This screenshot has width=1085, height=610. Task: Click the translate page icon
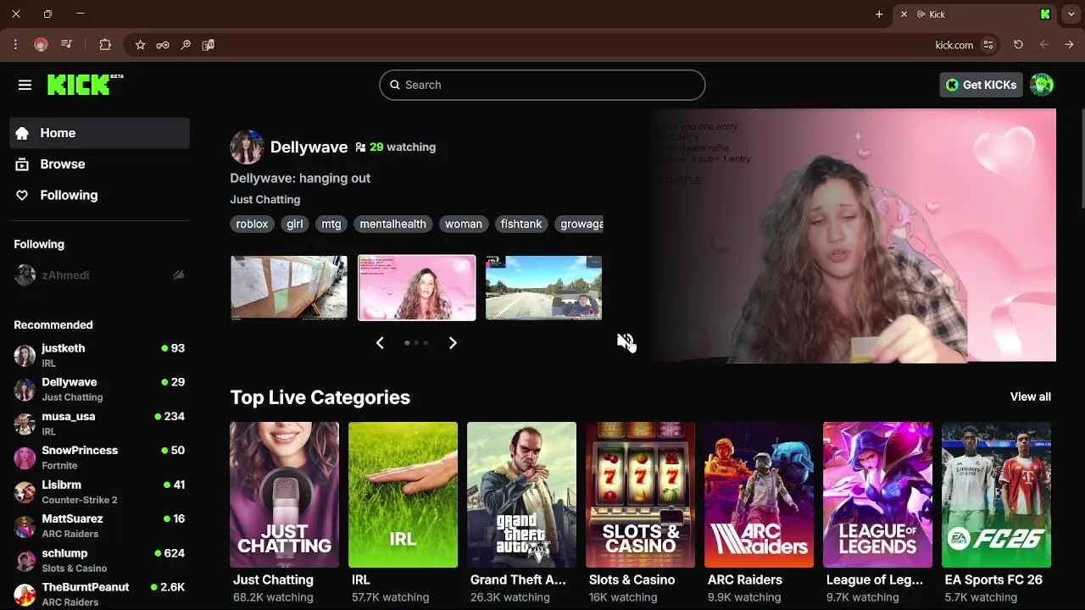click(x=209, y=45)
